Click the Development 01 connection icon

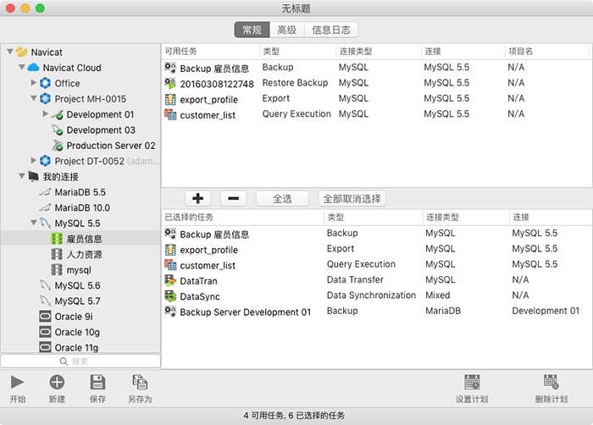click(x=57, y=114)
